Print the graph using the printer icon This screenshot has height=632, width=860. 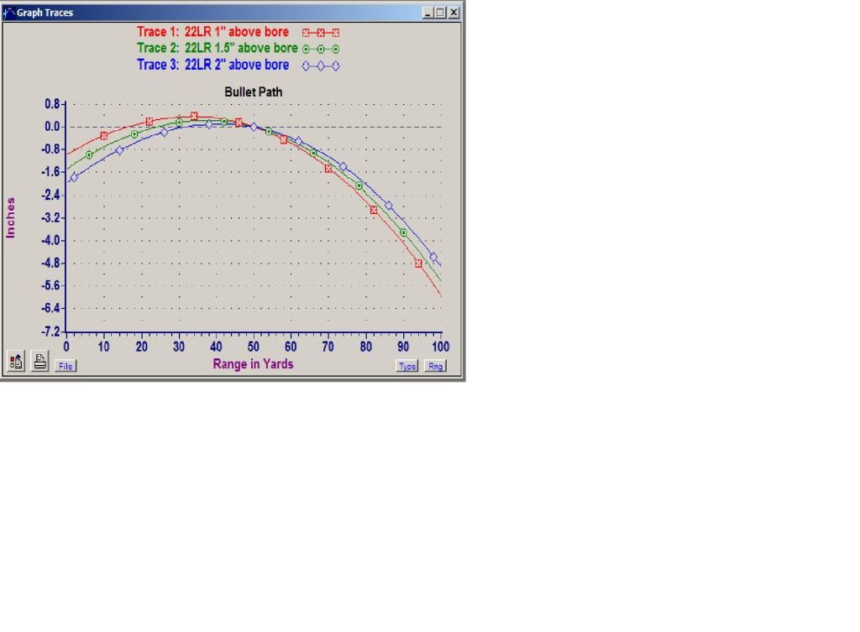(x=39, y=362)
